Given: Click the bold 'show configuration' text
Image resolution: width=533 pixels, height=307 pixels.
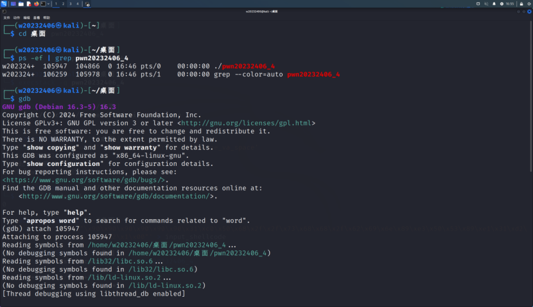Looking at the screenshot, I should [63, 164].
